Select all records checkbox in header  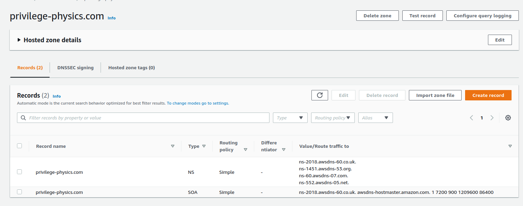coord(19,146)
